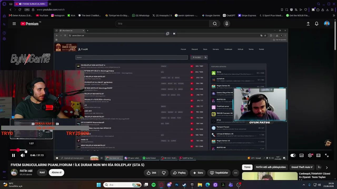Add page to favorites heart icon
The width and height of the screenshot is (337, 189).
(306, 10)
